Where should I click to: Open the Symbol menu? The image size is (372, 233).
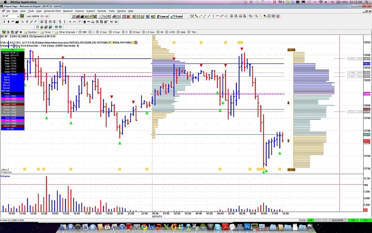click(102, 11)
